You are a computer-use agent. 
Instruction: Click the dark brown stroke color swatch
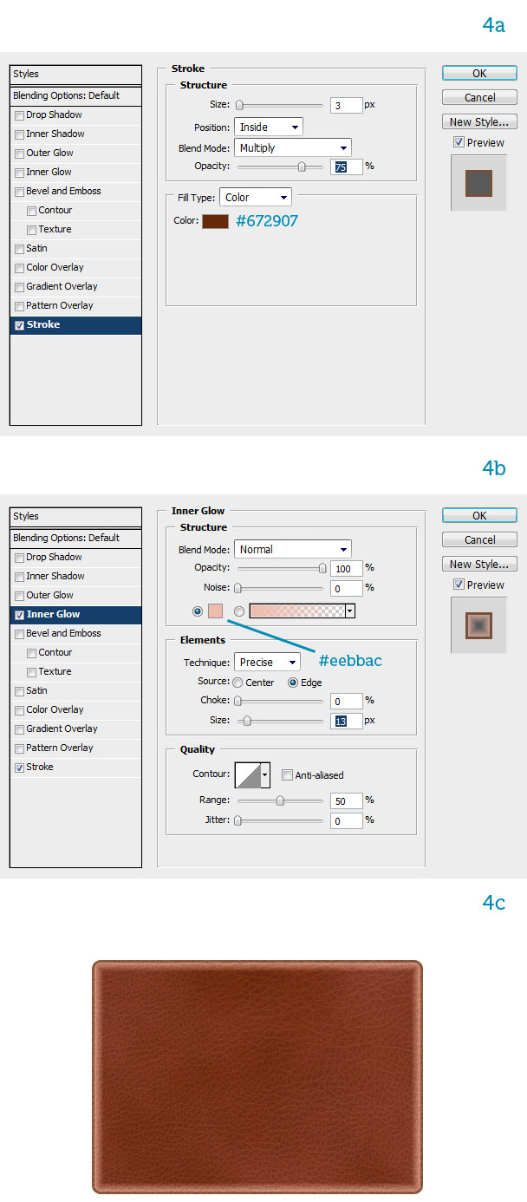pyautogui.click(x=215, y=221)
